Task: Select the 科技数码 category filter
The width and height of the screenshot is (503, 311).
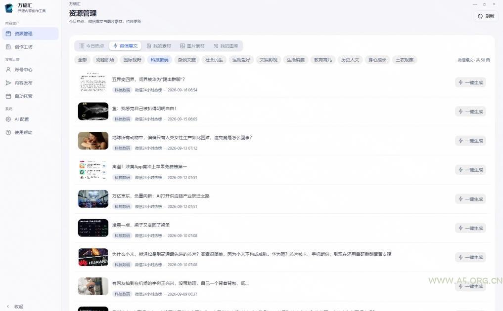Action: [x=159, y=60]
